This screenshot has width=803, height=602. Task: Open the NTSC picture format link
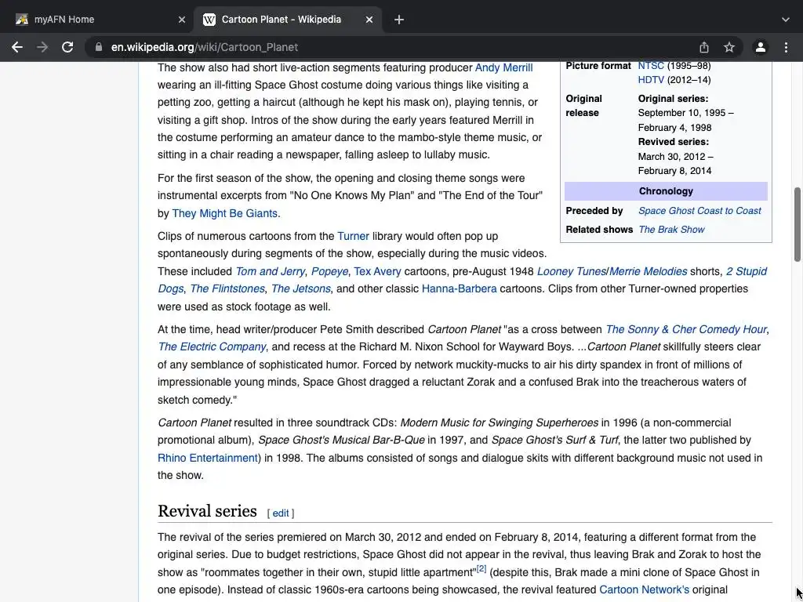point(651,66)
